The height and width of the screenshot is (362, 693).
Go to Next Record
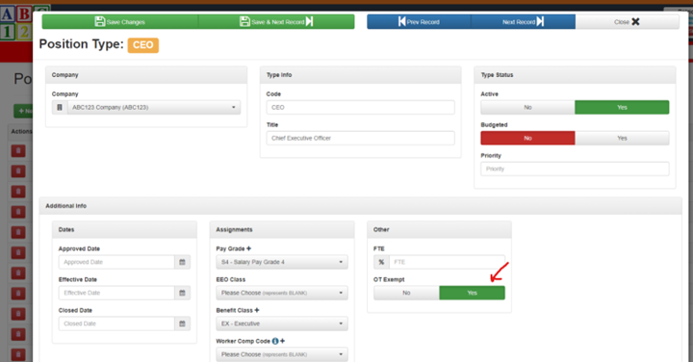524,21
